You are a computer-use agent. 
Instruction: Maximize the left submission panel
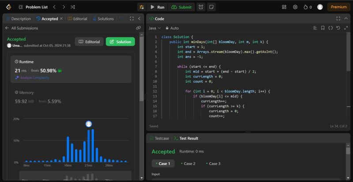pos(132,18)
